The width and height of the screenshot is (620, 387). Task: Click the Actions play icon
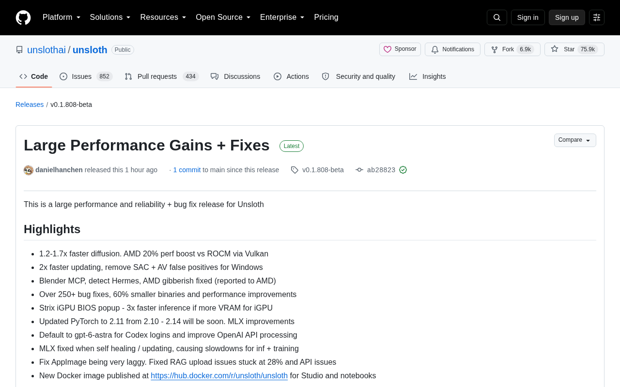[278, 76]
